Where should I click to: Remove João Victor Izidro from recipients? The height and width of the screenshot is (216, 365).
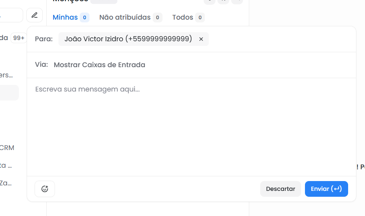pyautogui.click(x=201, y=39)
